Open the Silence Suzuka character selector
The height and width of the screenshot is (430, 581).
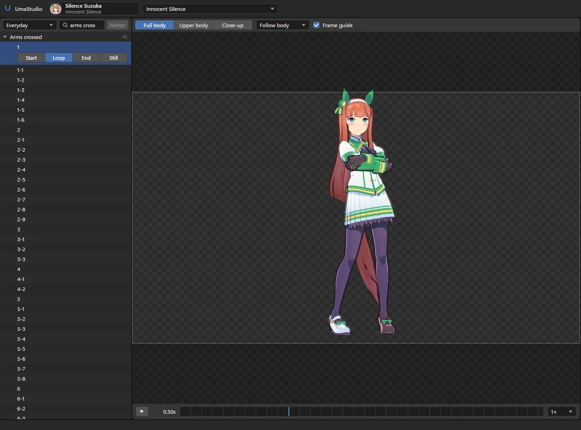[94, 9]
